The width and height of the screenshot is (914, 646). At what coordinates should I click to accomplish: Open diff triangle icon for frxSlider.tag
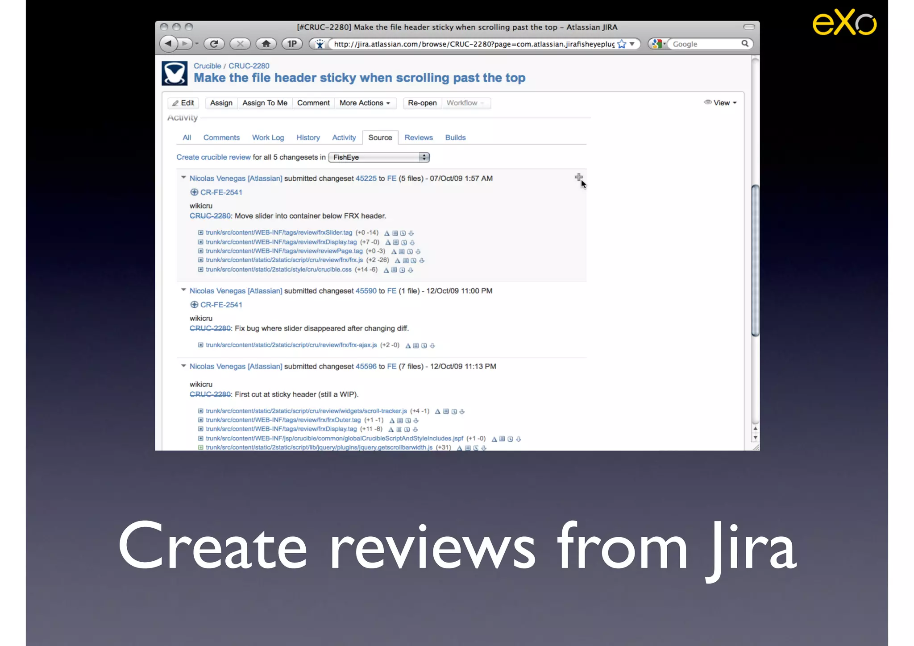point(387,233)
